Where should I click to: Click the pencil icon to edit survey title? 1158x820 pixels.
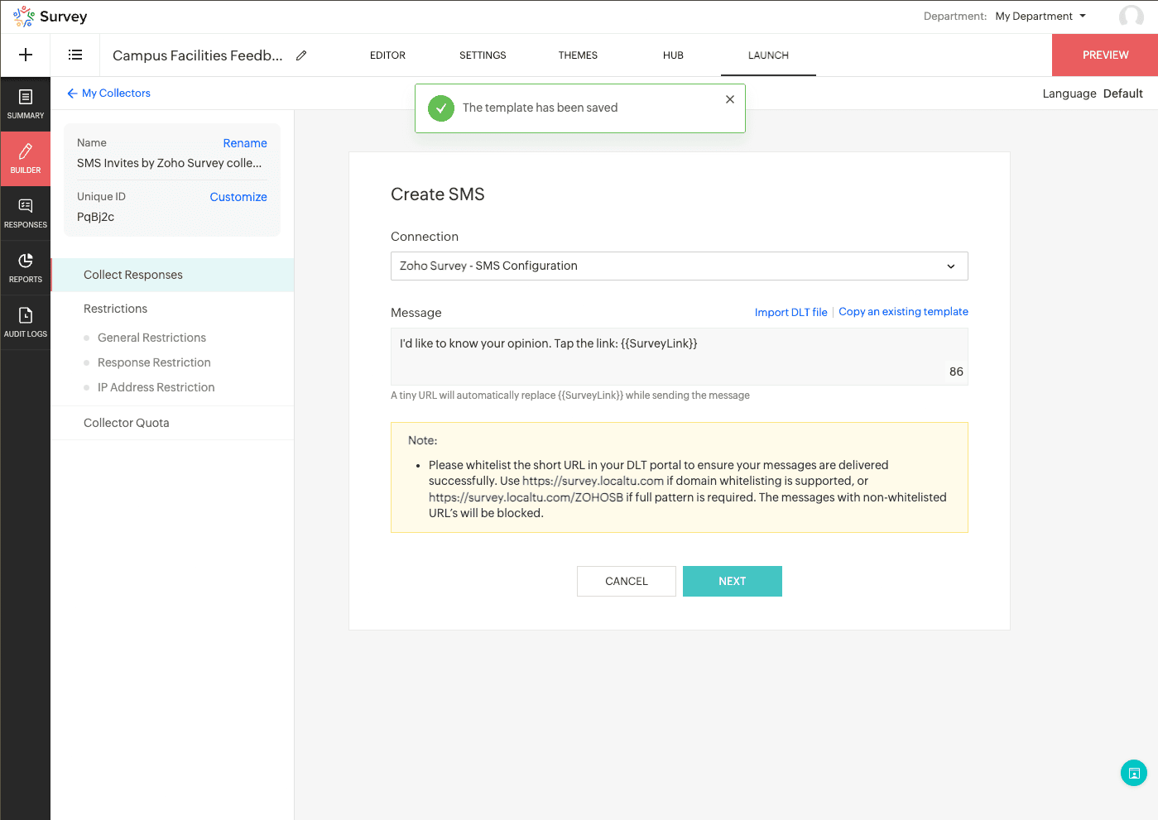click(x=301, y=55)
